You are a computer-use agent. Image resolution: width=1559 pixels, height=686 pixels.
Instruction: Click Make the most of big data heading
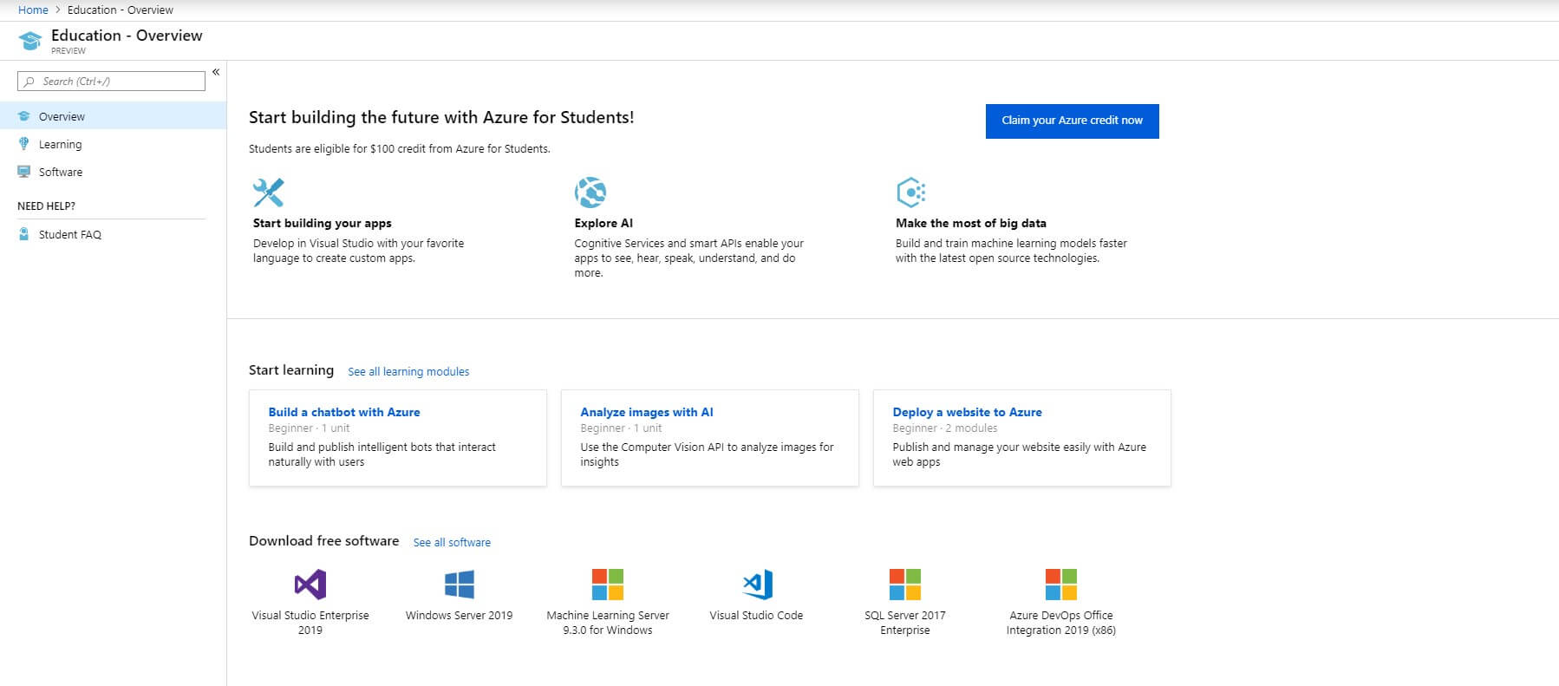(x=971, y=223)
